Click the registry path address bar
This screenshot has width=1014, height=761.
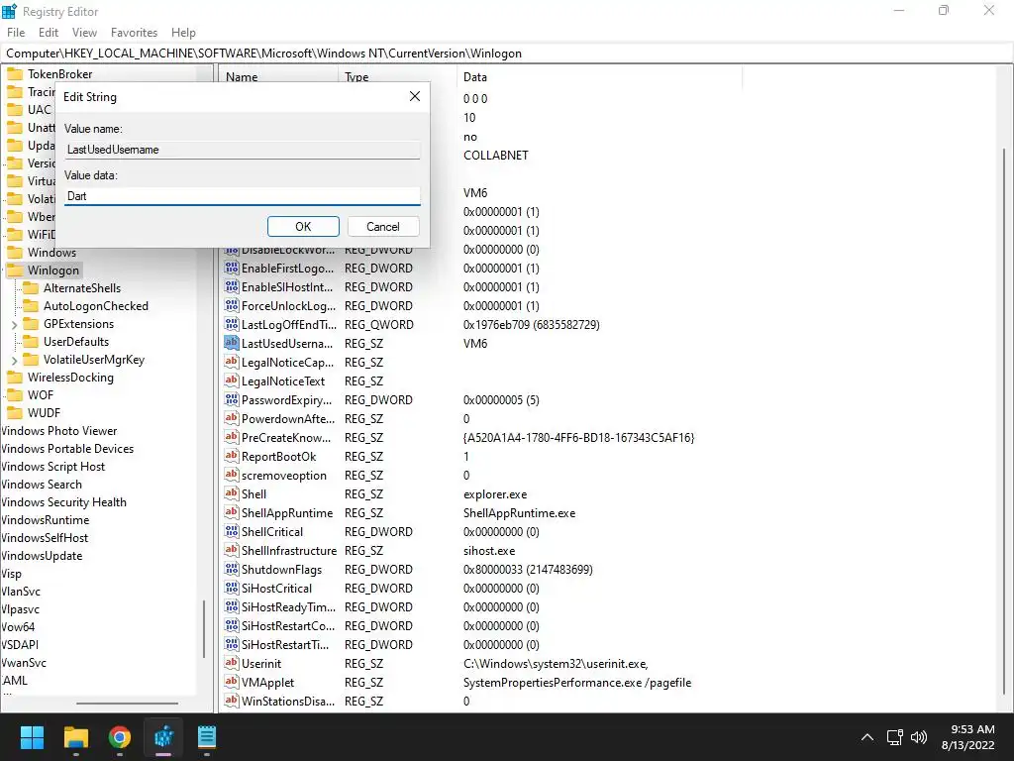tap(507, 54)
